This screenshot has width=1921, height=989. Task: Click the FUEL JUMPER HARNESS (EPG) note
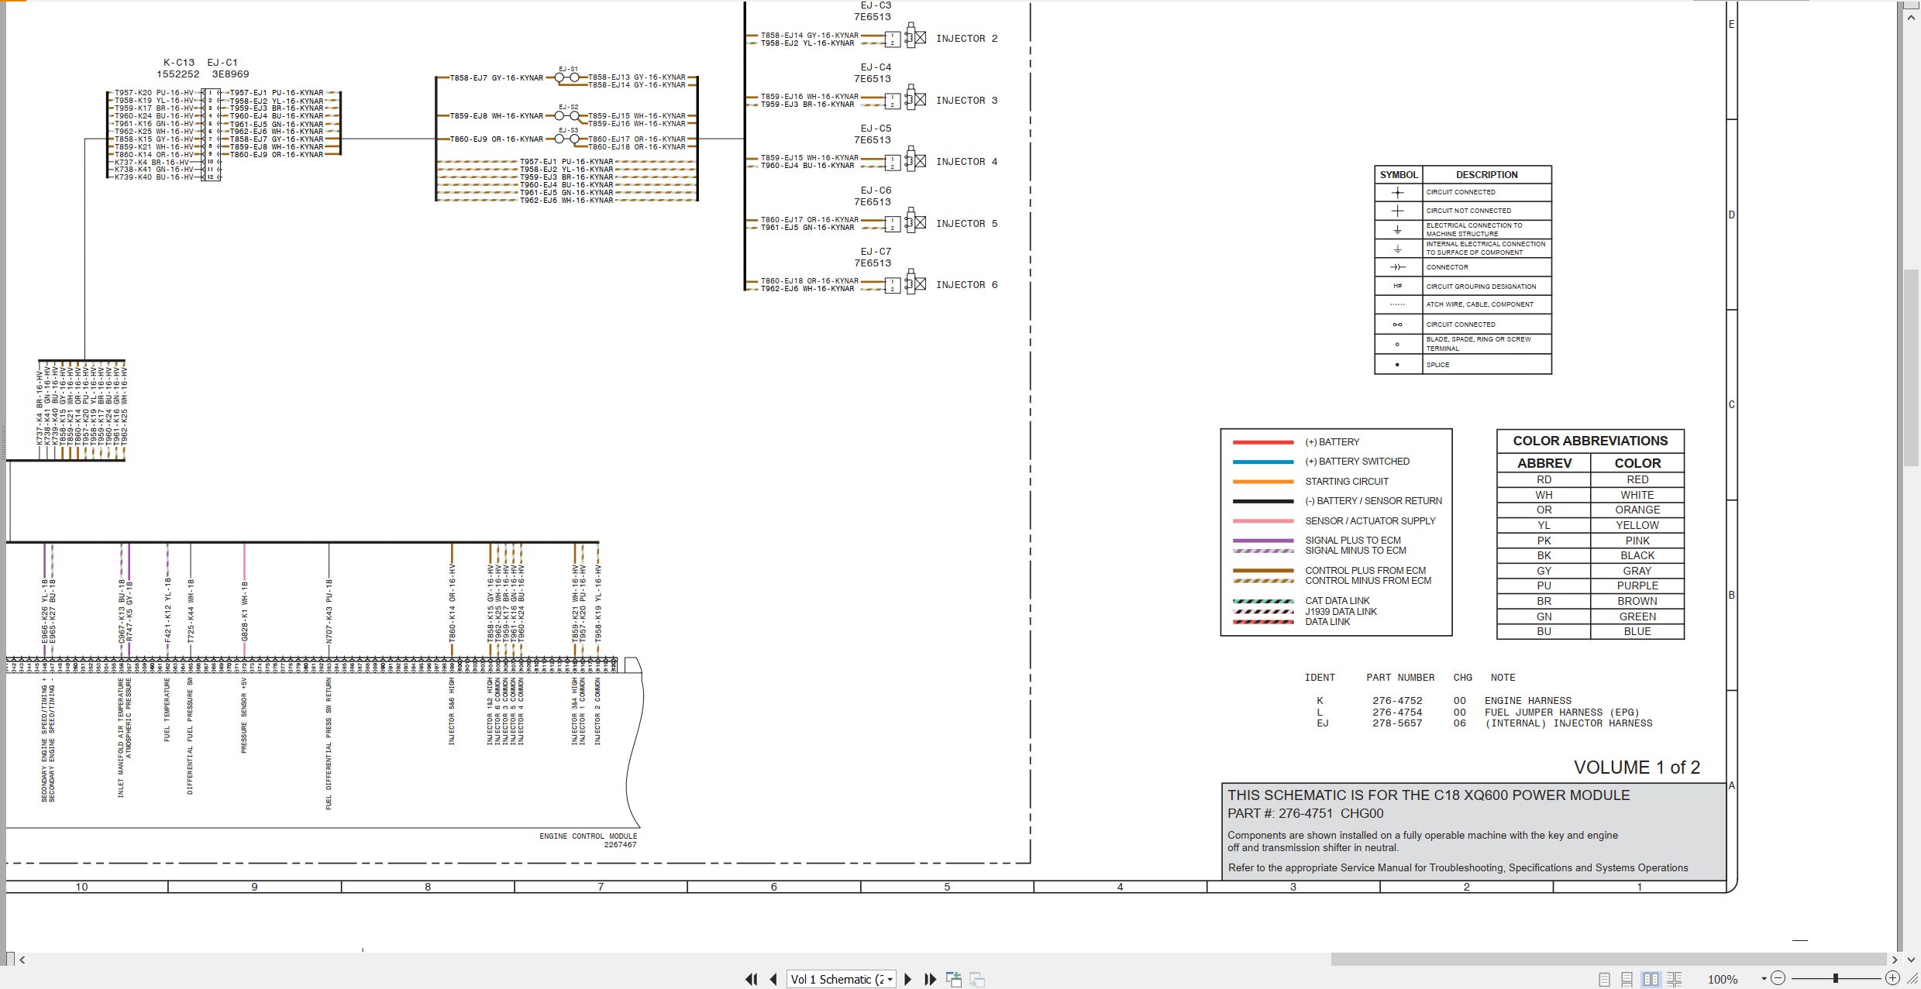pos(1562,712)
